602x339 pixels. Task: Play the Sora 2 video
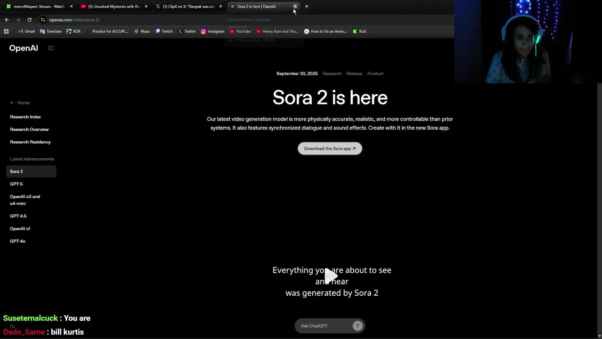331,275
